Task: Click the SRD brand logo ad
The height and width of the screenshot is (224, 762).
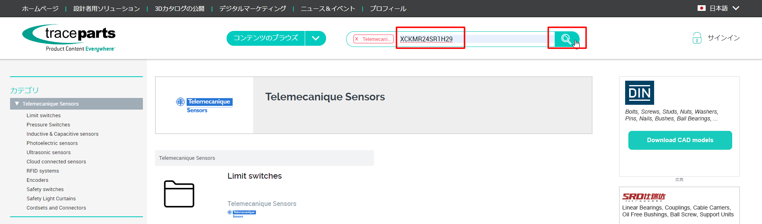Action: click(x=644, y=197)
